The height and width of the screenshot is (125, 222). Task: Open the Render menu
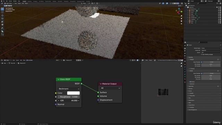(10, 1)
